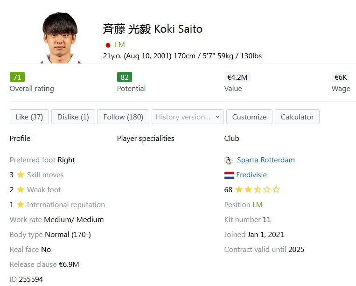The height and width of the screenshot is (286, 356).
Task: Click the 82 potential rating badge
Action: pos(125,77)
